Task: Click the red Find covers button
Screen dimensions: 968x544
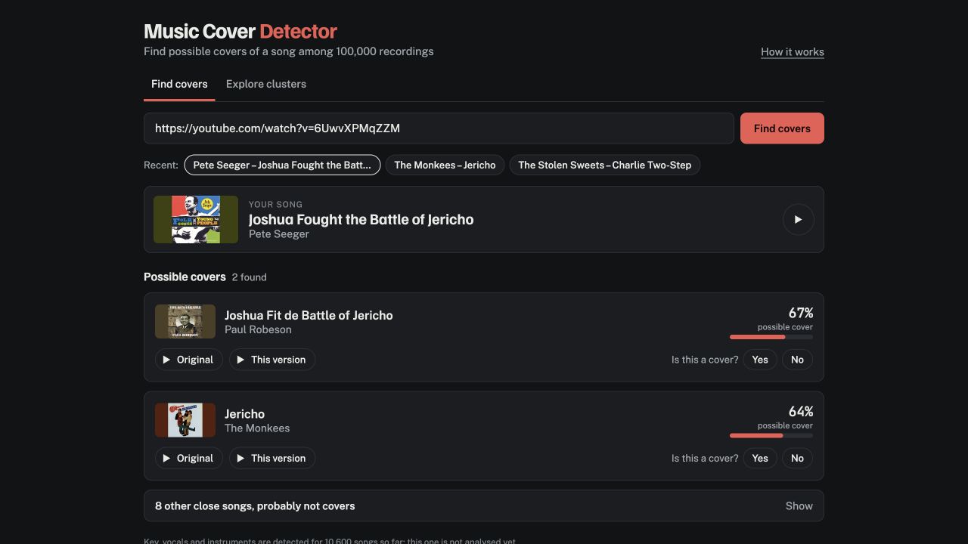Action: click(x=782, y=128)
